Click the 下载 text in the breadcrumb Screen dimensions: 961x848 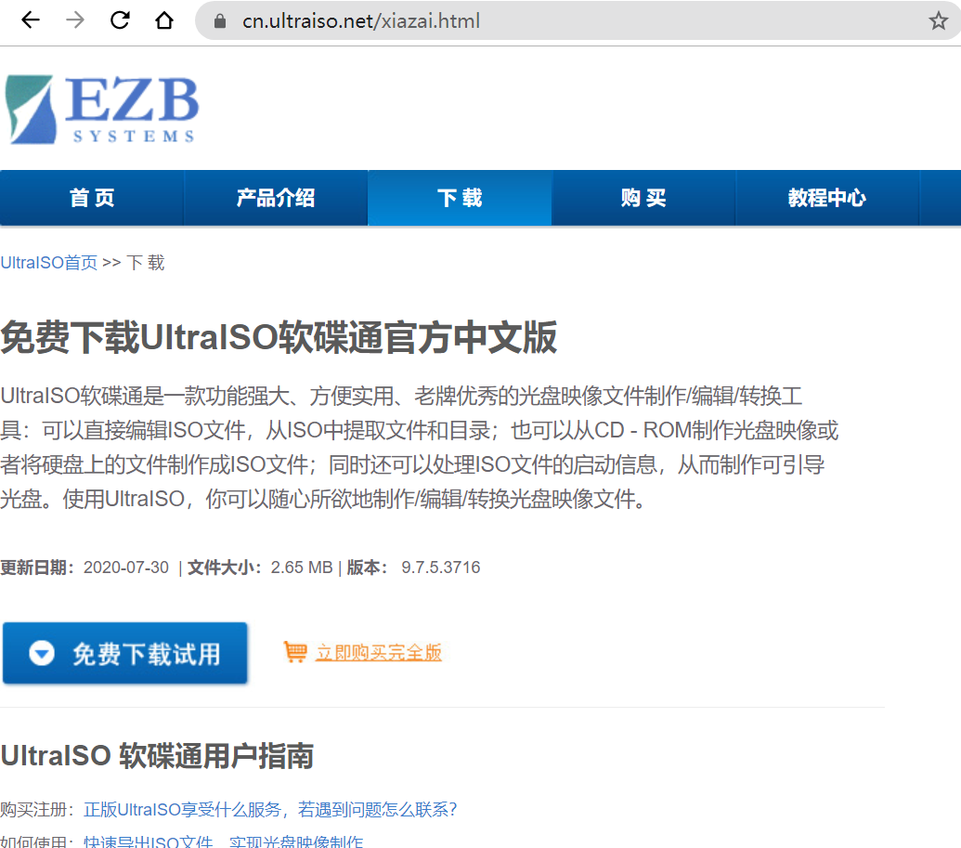(146, 263)
